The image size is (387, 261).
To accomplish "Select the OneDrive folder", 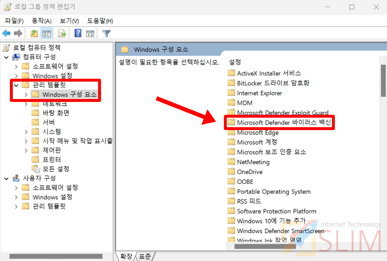I will click(x=250, y=172).
